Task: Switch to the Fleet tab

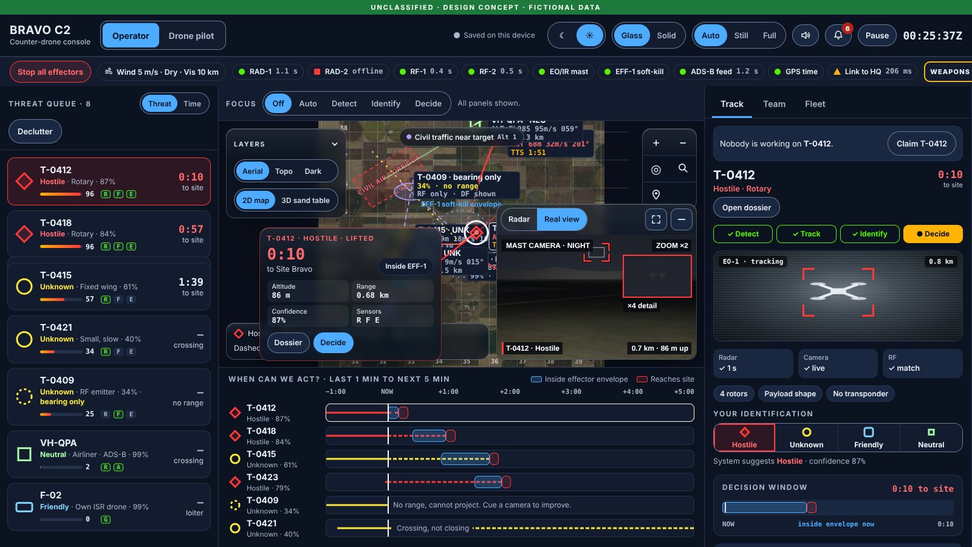Action: 815,104
